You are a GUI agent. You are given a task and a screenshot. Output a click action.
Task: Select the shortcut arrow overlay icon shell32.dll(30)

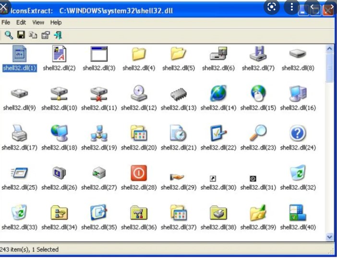pos(213,178)
